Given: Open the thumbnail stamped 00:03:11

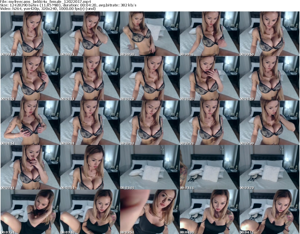Looking at the screenshot, I should click(209, 167).
